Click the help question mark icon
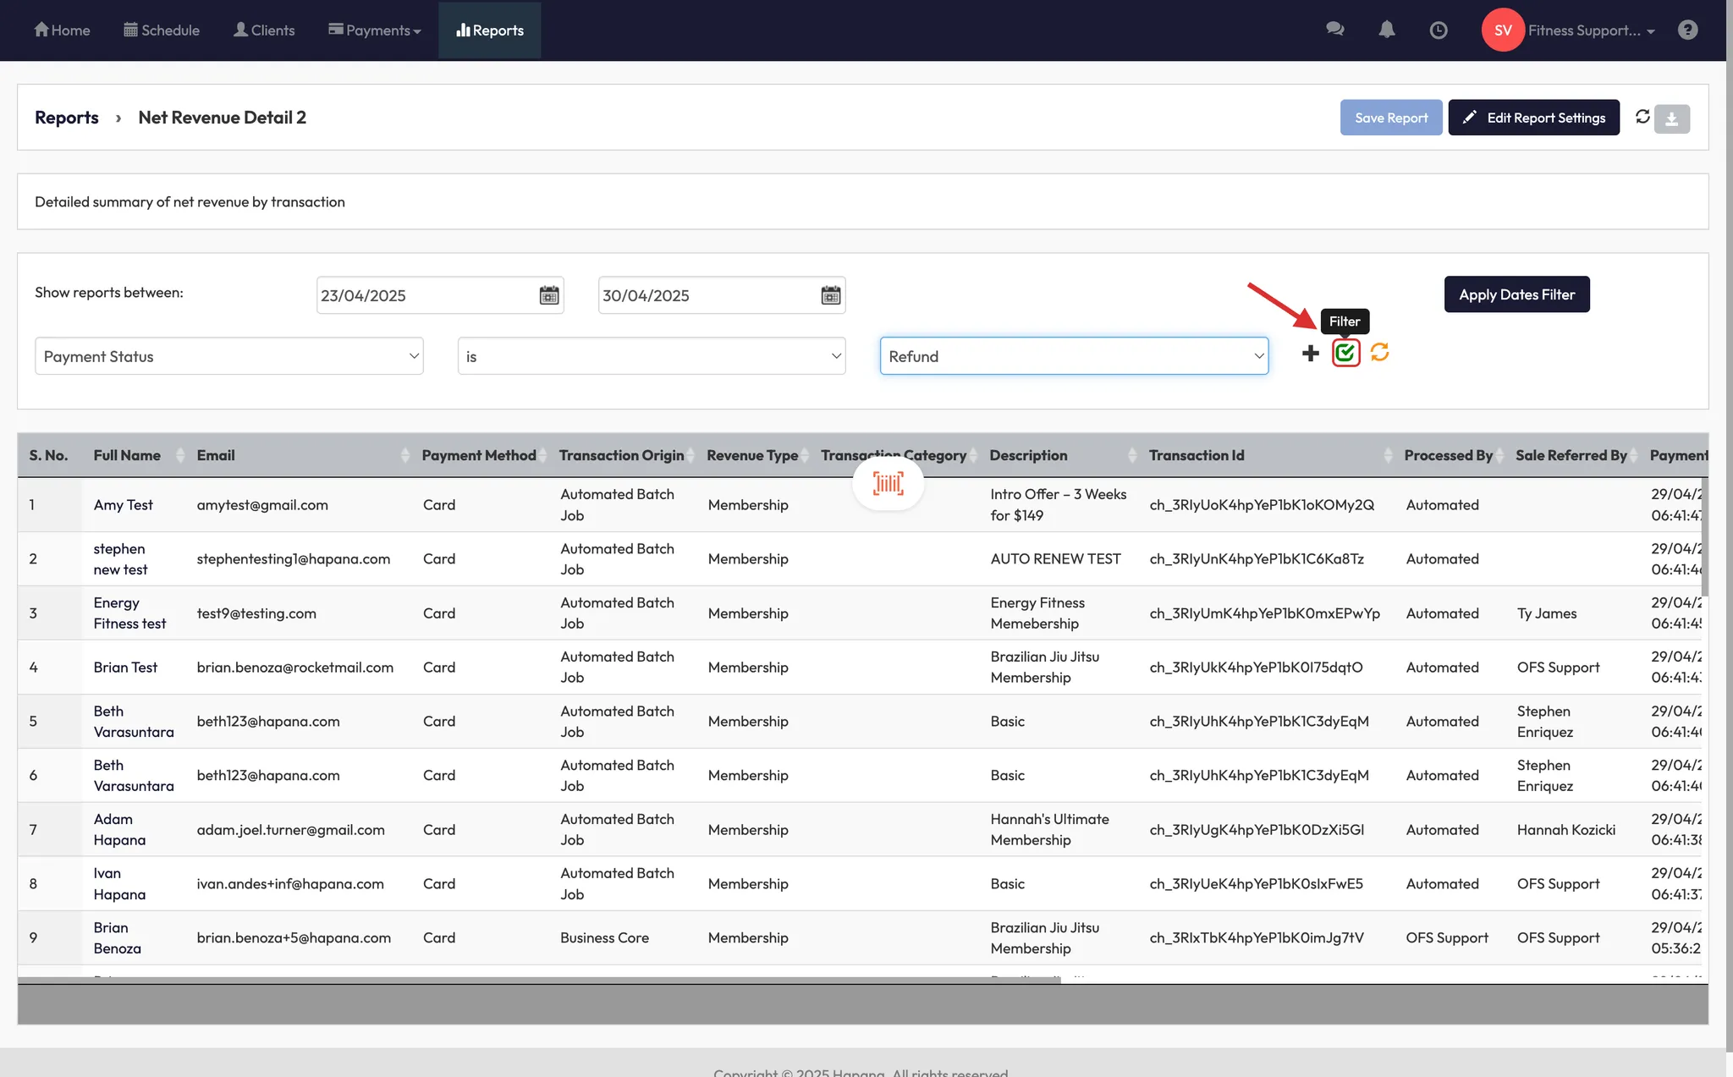 (x=1687, y=30)
